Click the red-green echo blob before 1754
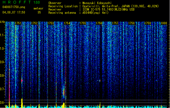This screenshot has height=108, width=170. point(64,92)
